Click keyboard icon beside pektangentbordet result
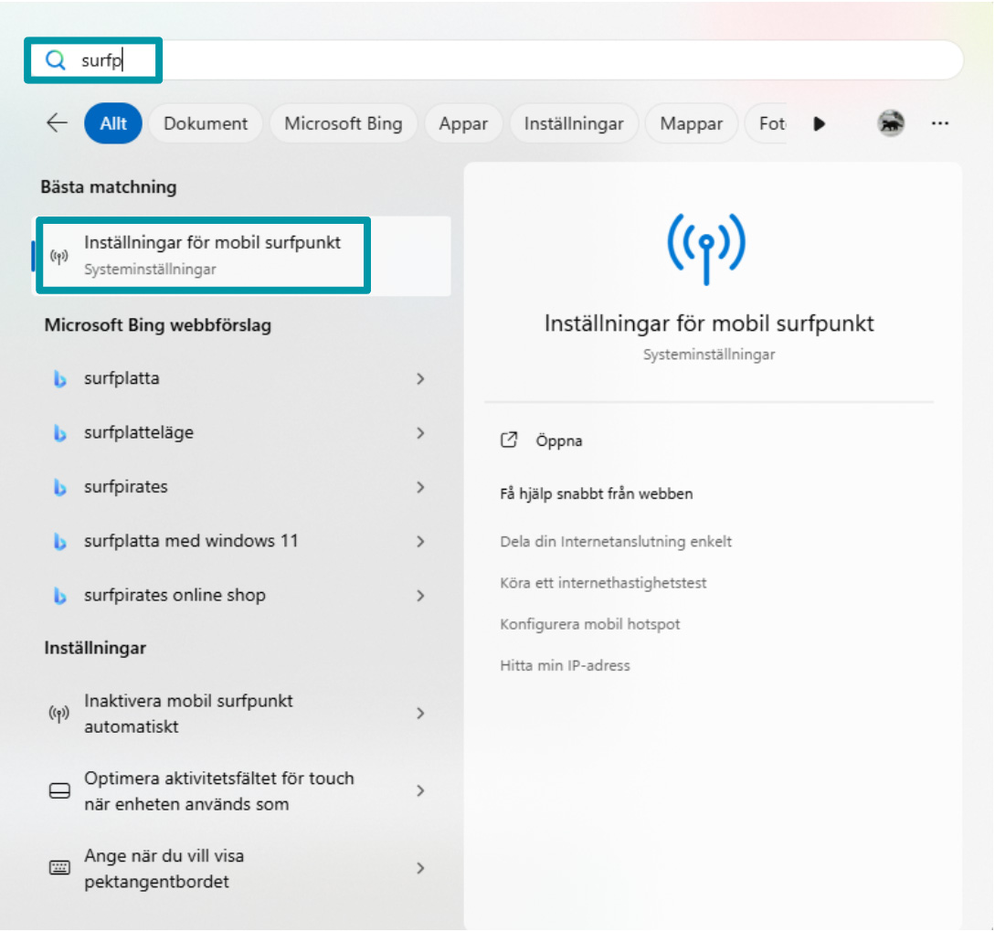 point(59,868)
